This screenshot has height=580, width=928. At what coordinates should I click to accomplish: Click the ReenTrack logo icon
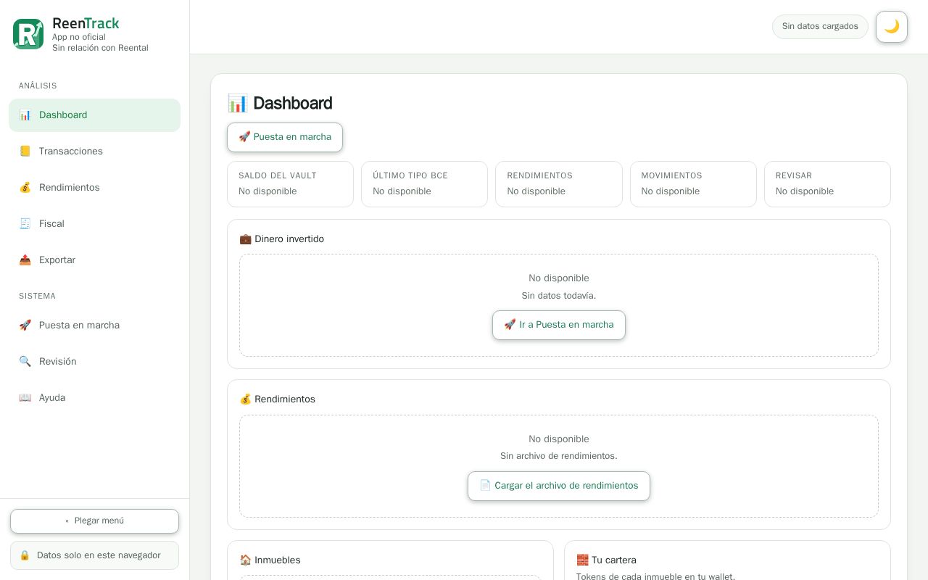(x=28, y=34)
